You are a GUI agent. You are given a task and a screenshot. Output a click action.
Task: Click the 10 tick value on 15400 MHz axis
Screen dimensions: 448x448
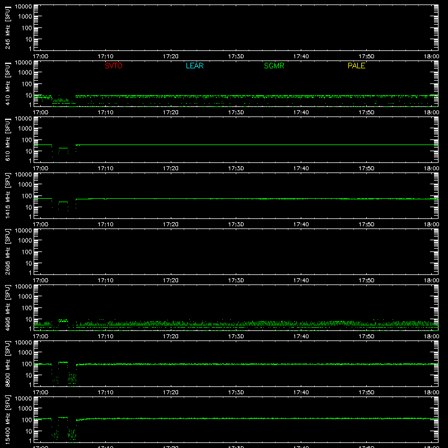click(x=29, y=431)
